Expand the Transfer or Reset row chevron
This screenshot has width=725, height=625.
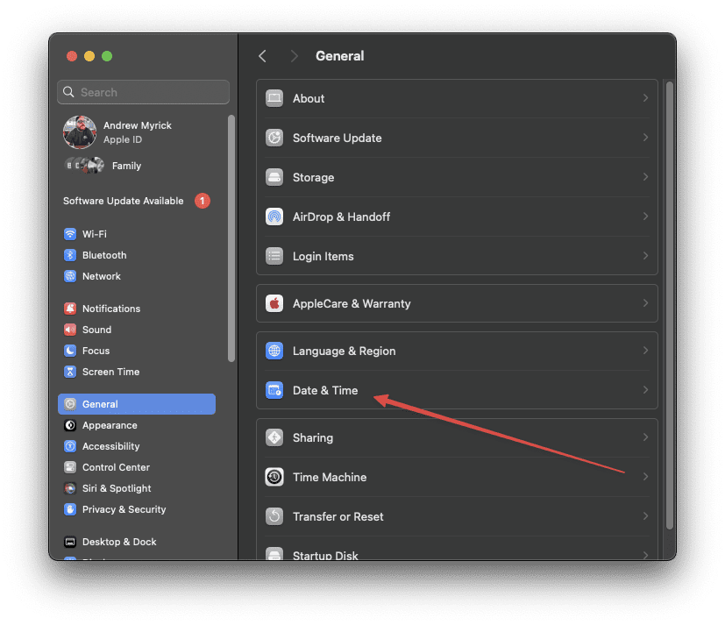(645, 516)
